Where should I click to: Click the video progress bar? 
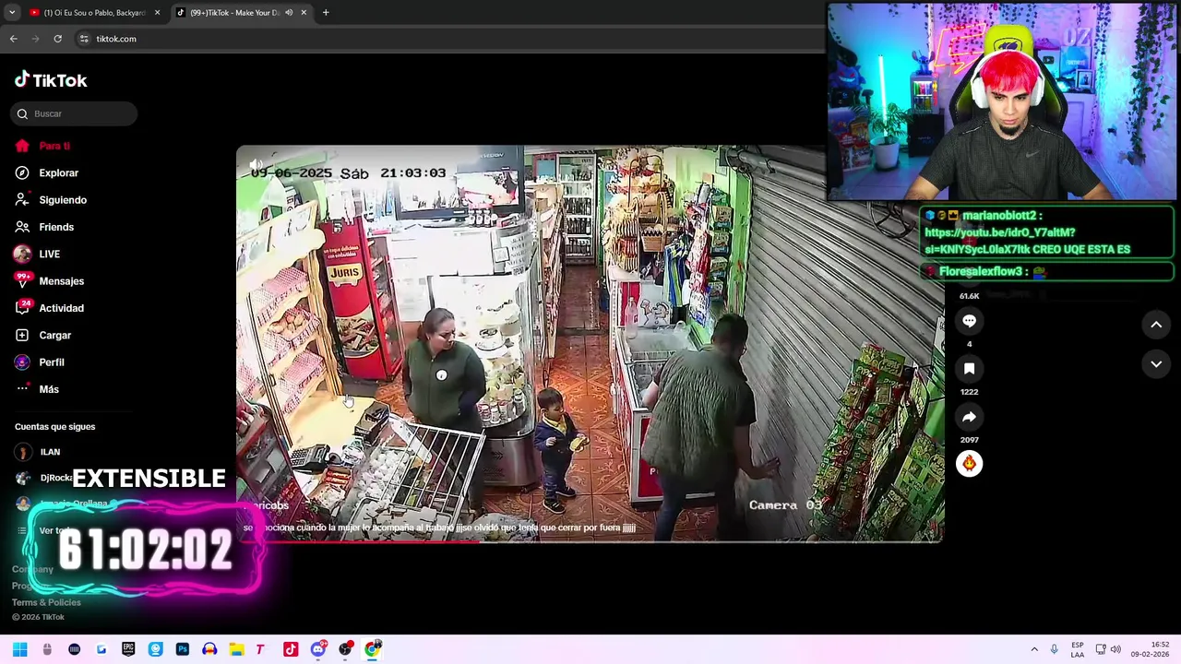tap(590, 540)
